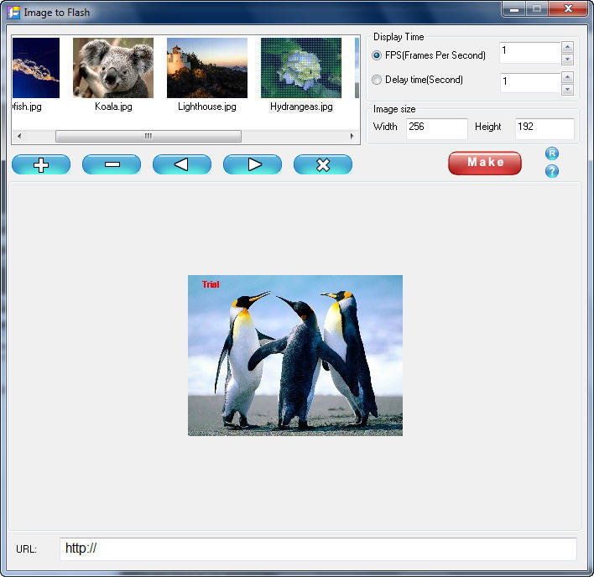Click the red Make button

tap(485, 164)
